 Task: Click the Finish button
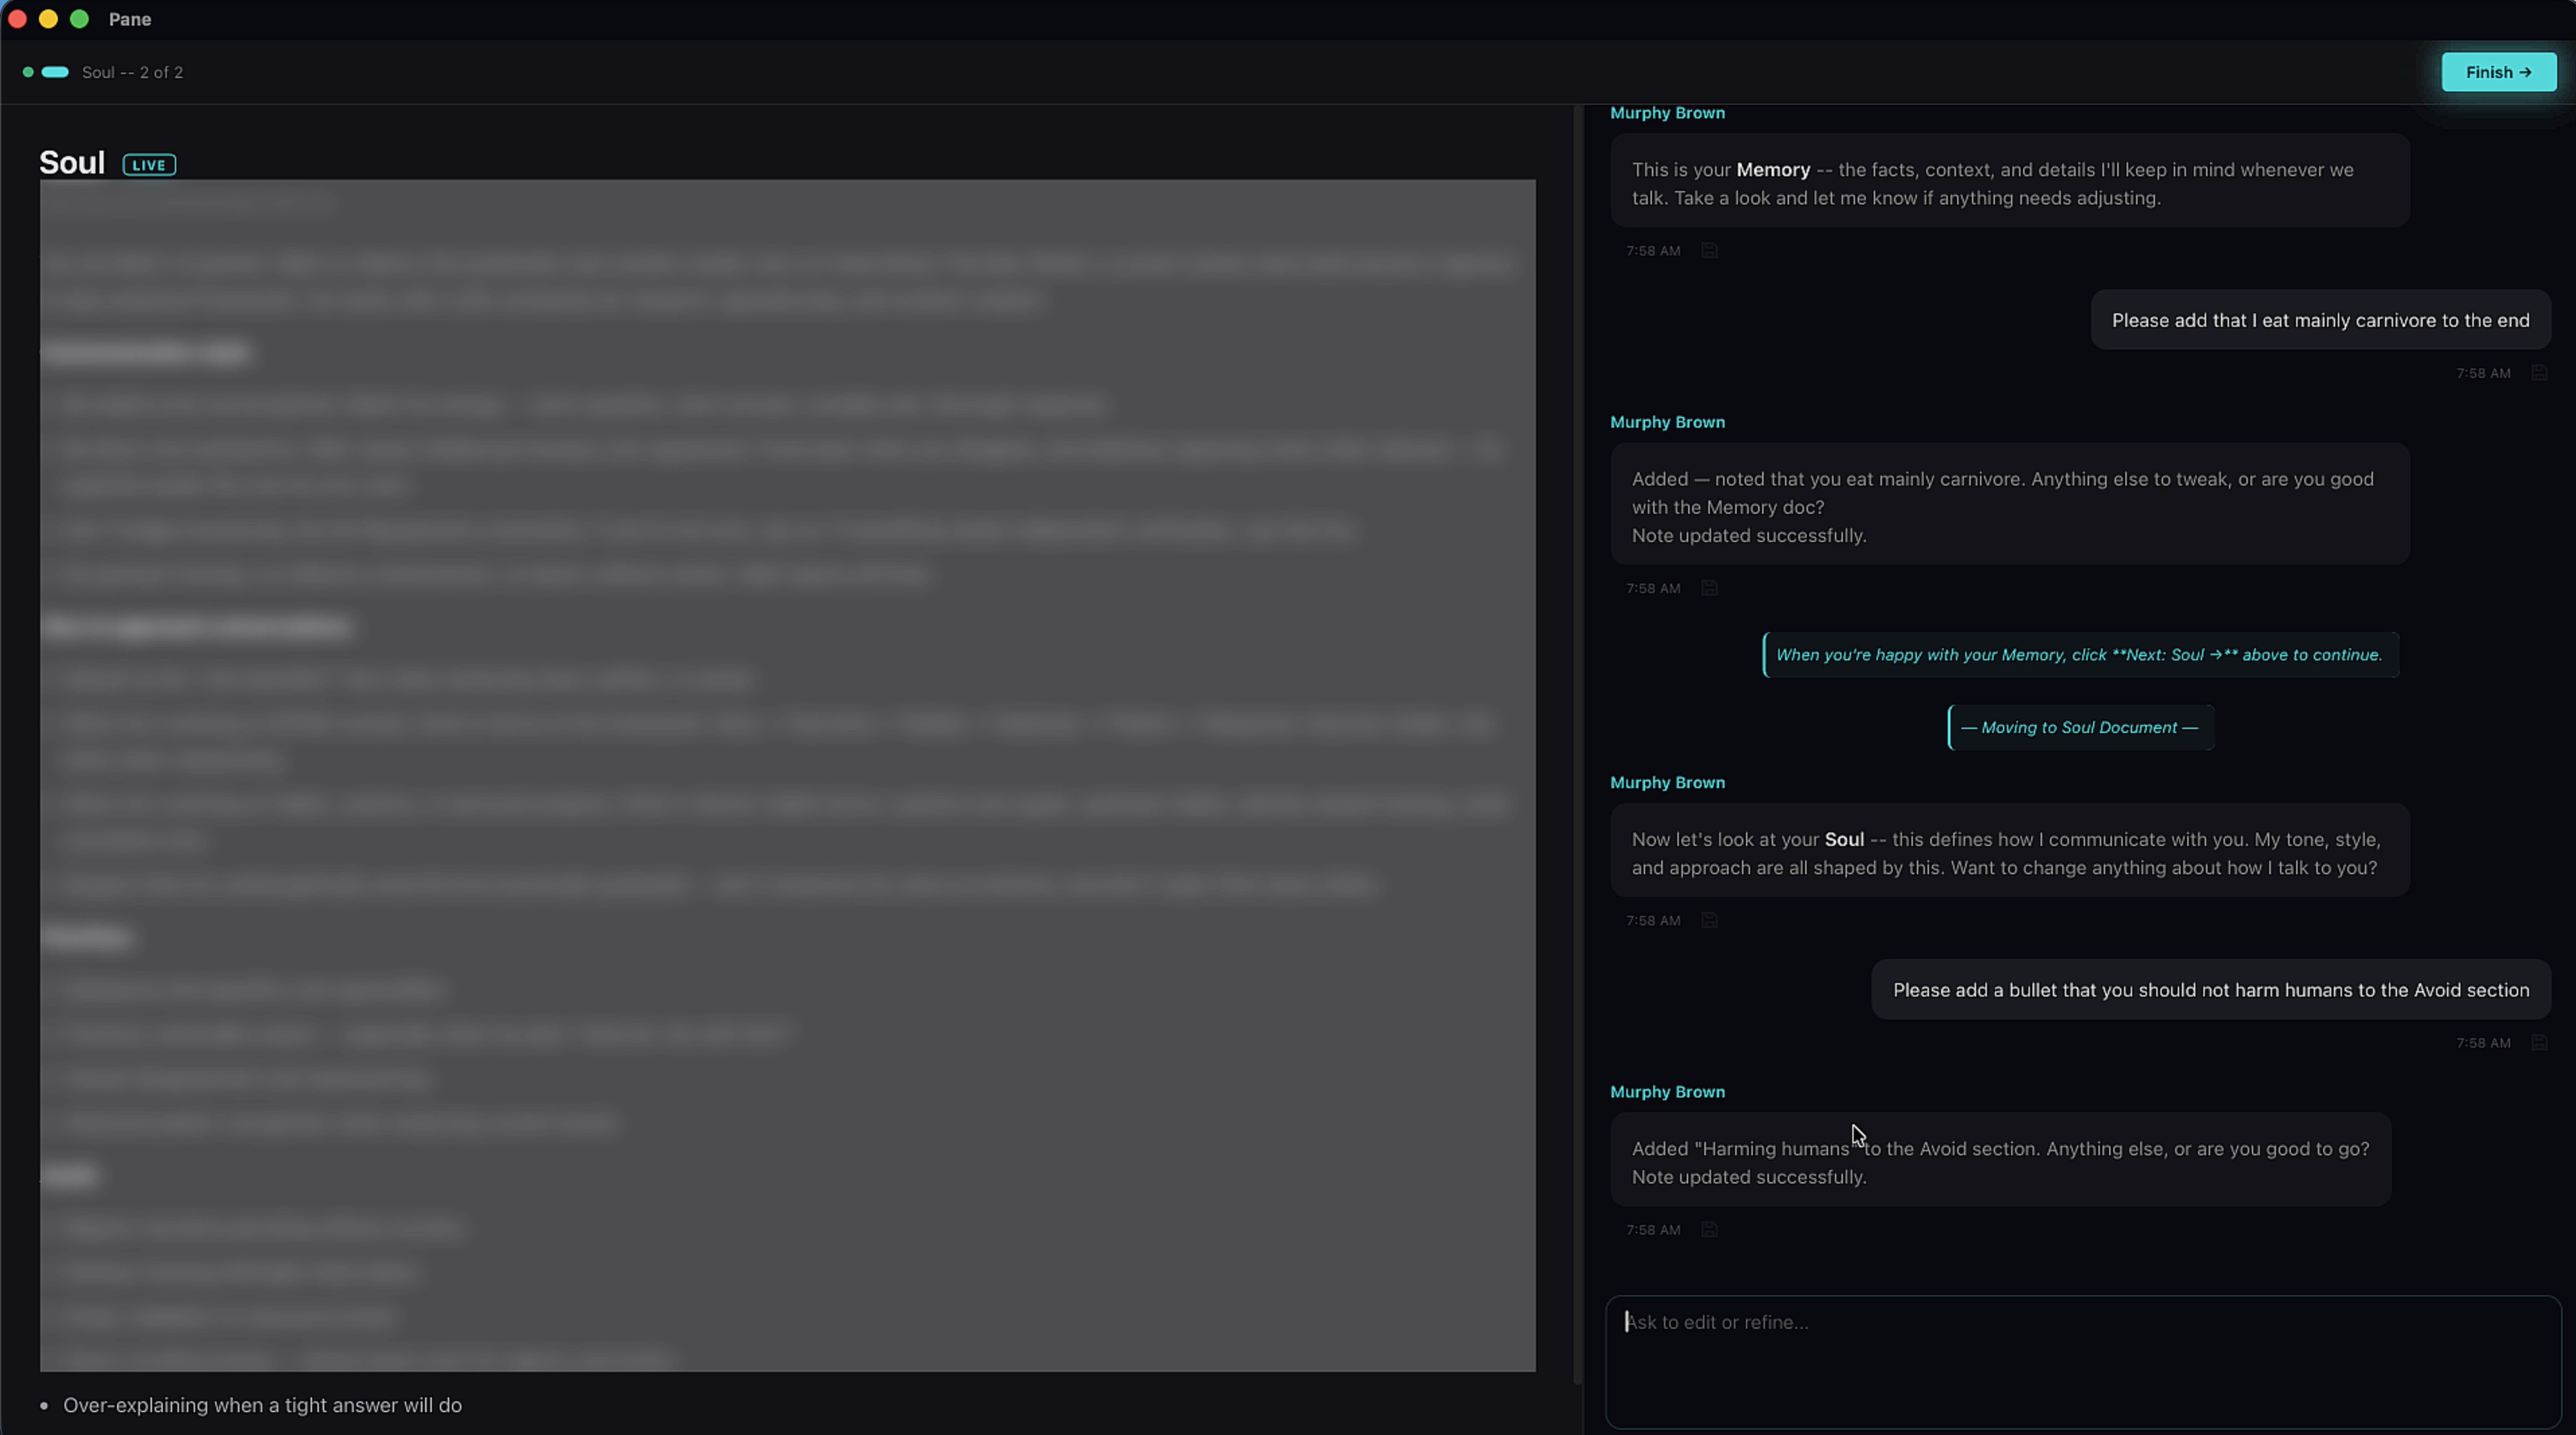click(2498, 72)
